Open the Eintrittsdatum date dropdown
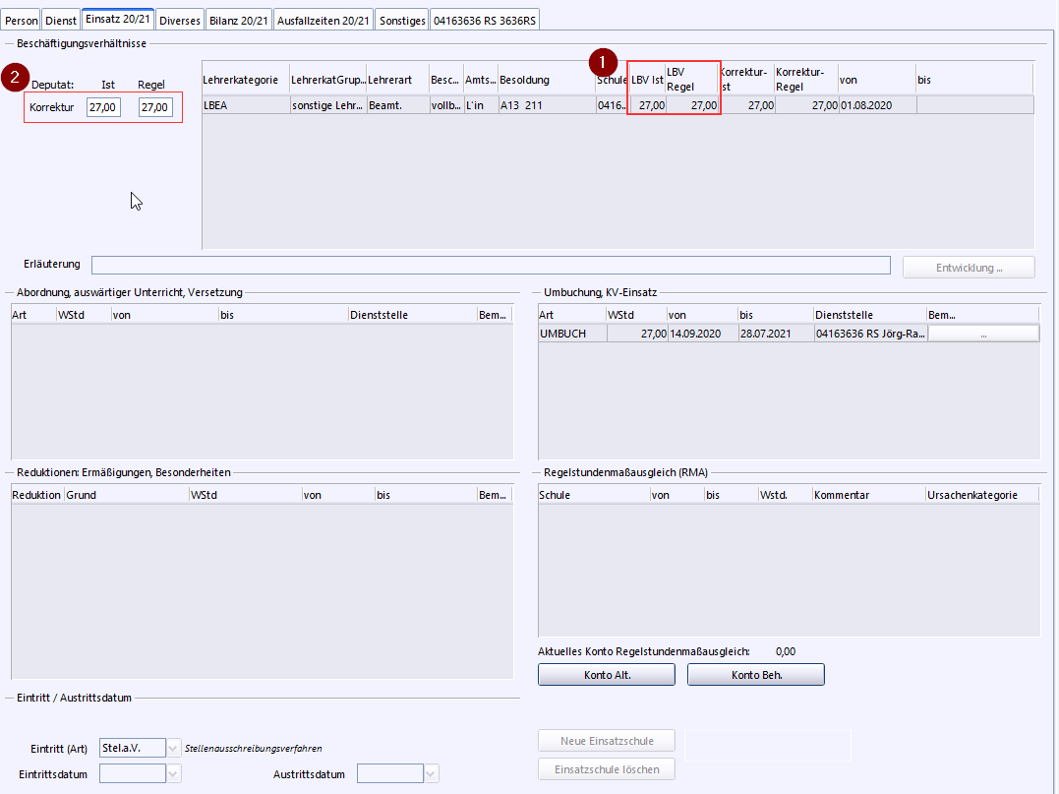The height and width of the screenshot is (794, 1059). [174, 774]
